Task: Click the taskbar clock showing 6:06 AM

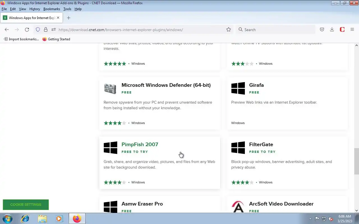Action: coord(345,219)
